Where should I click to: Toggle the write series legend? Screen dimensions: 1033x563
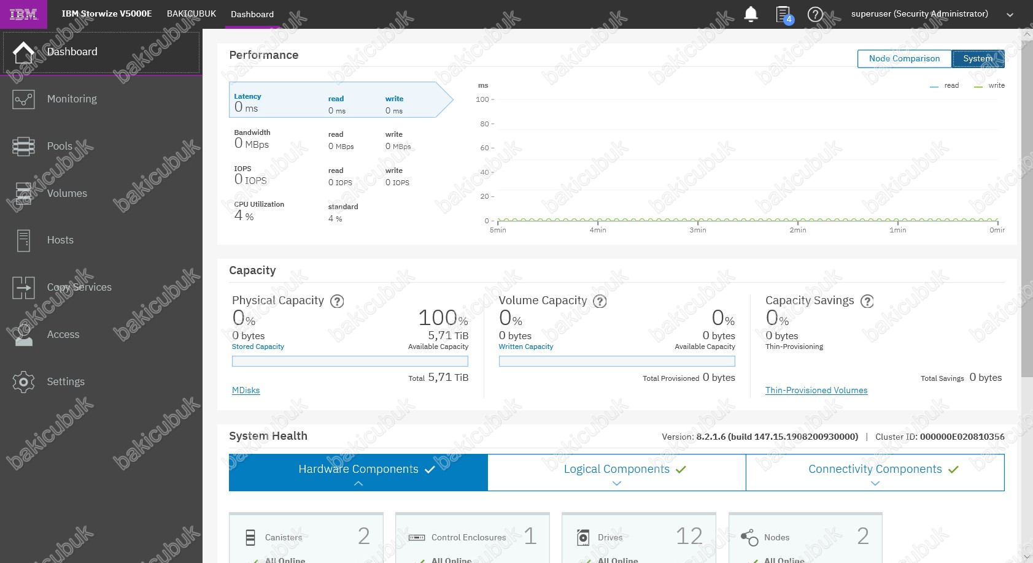coord(989,85)
